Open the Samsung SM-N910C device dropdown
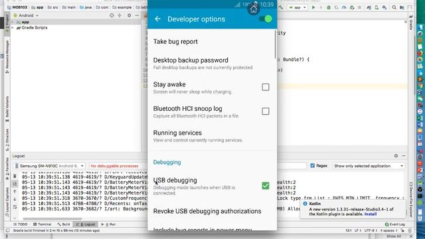Image resolution: width=425 pixels, height=239 pixels. pyautogui.click(x=49, y=166)
